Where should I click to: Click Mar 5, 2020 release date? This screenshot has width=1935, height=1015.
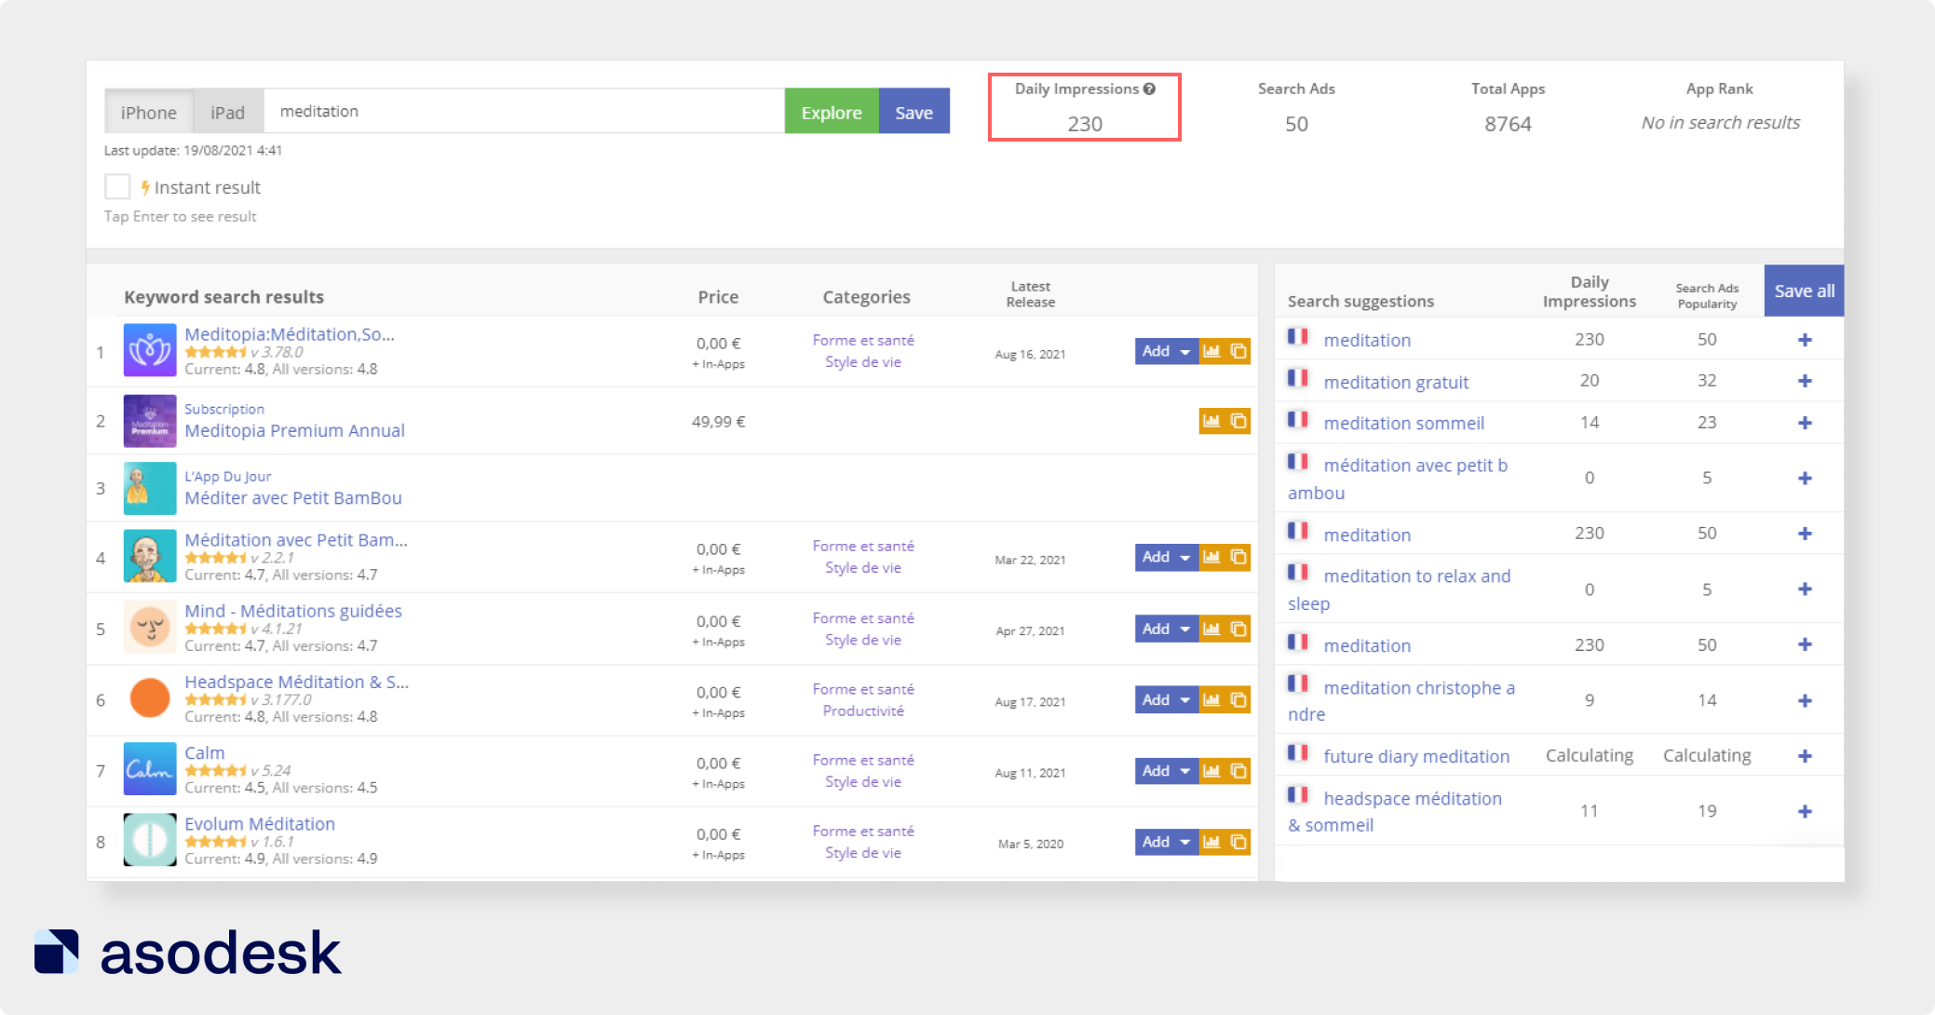pyautogui.click(x=1030, y=844)
